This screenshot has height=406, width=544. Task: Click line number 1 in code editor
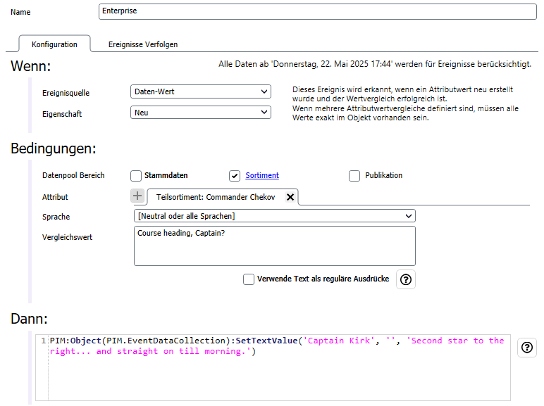[x=43, y=341]
